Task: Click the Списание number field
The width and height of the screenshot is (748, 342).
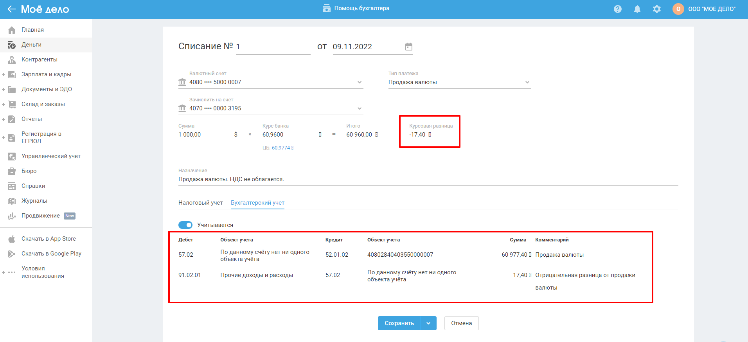Action: (x=273, y=47)
